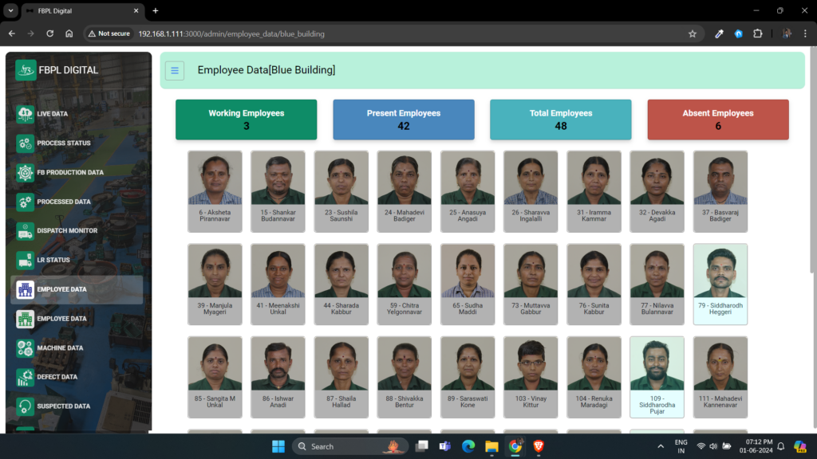Open Processed Data gear icon
Image resolution: width=817 pixels, height=459 pixels.
tap(25, 202)
